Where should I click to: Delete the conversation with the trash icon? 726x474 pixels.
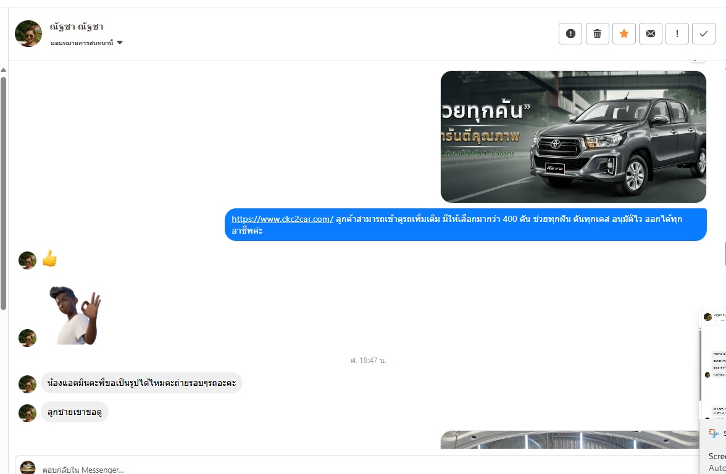(598, 34)
